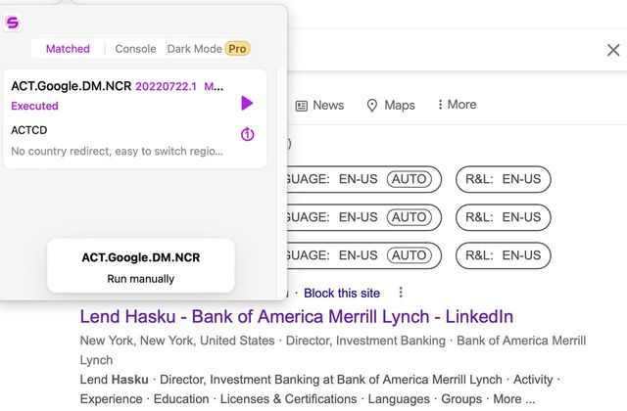The height and width of the screenshot is (411, 627).
Task: Click third R&L: EN-US pill
Action: pyautogui.click(x=503, y=255)
